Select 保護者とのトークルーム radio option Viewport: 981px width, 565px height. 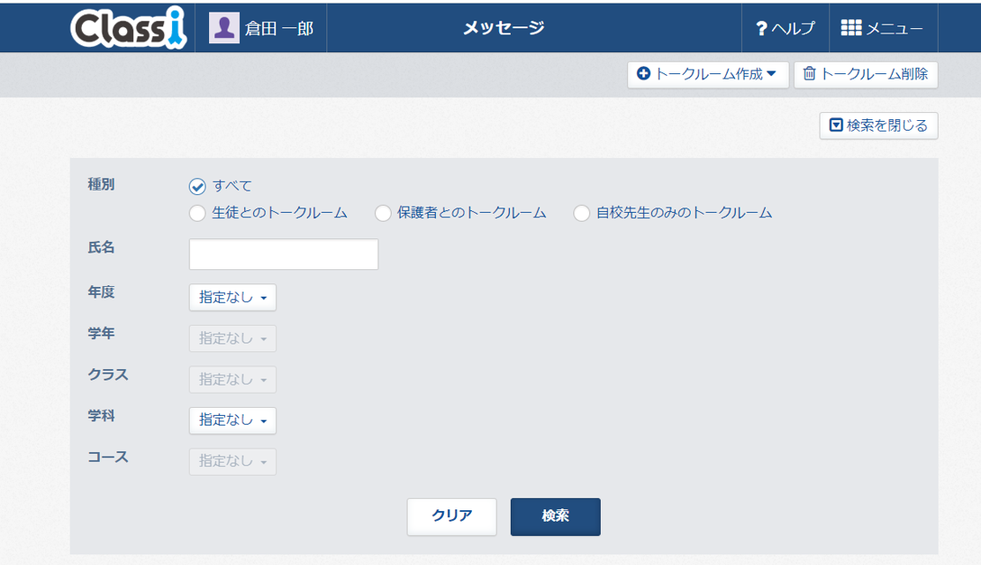pos(383,213)
